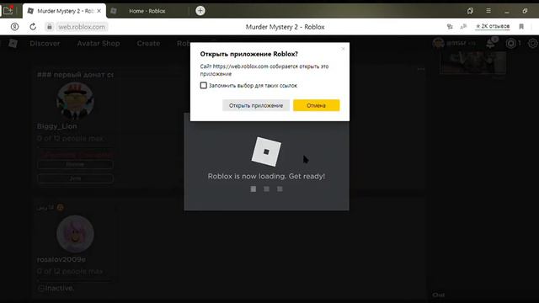
Task: Select the web.roblox.com address field
Action: pos(82,27)
